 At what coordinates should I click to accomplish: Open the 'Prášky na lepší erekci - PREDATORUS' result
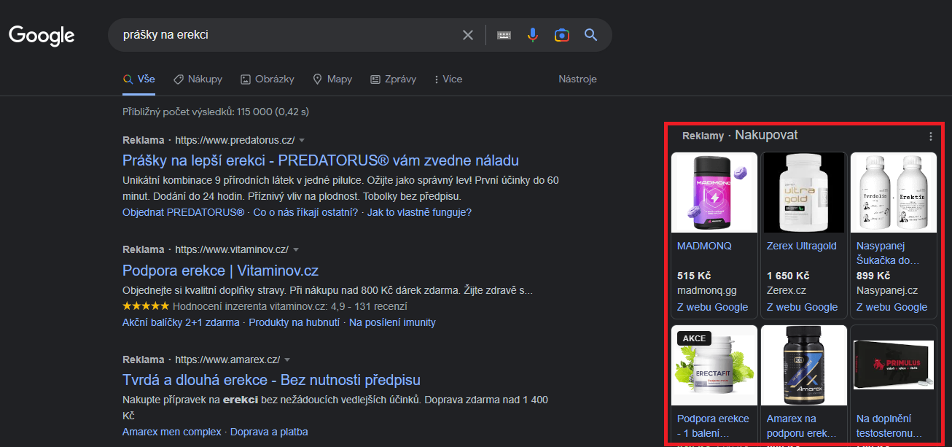[x=321, y=160]
